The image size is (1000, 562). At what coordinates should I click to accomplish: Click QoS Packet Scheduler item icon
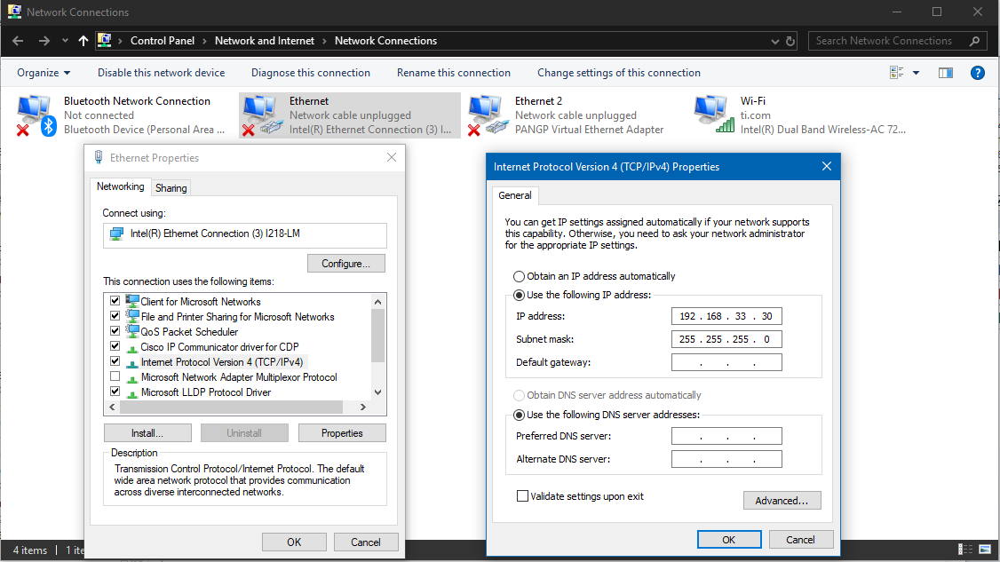click(132, 331)
